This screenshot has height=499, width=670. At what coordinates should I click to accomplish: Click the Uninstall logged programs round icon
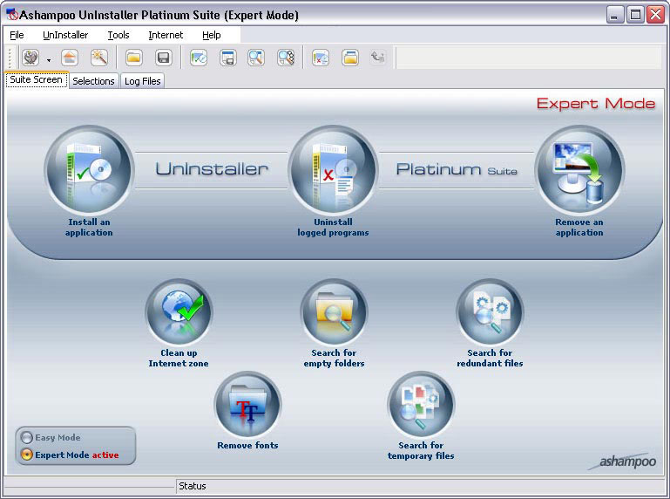pyautogui.click(x=333, y=170)
